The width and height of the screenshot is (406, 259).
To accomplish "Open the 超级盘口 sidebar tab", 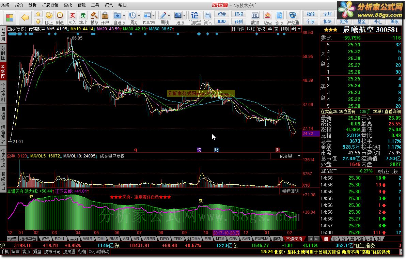I will [3, 181].
